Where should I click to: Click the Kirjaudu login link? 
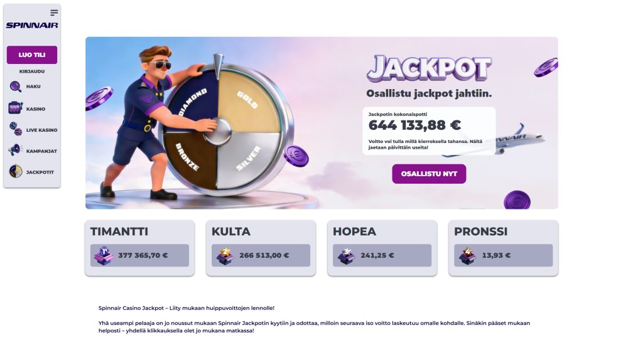click(x=32, y=71)
